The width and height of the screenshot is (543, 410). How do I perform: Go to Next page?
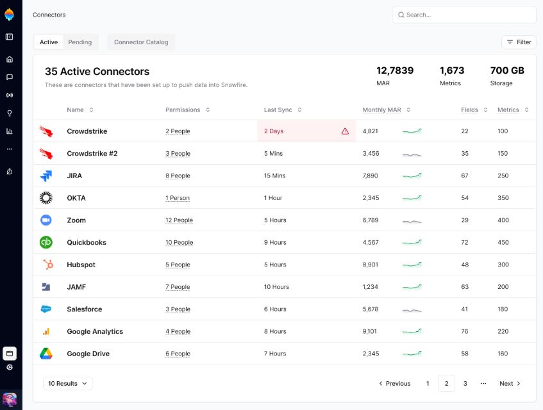[x=510, y=383]
